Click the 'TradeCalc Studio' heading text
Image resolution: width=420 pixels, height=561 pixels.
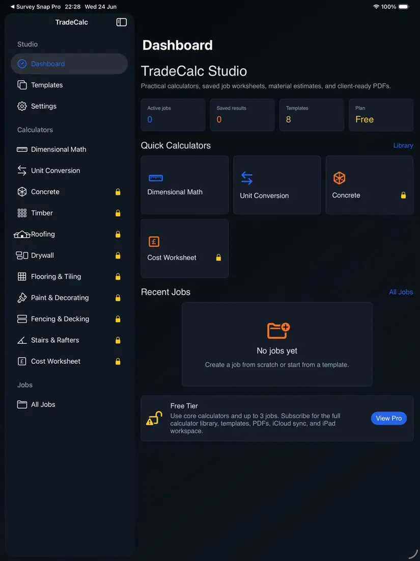pyautogui.click(x=194, y=71)
